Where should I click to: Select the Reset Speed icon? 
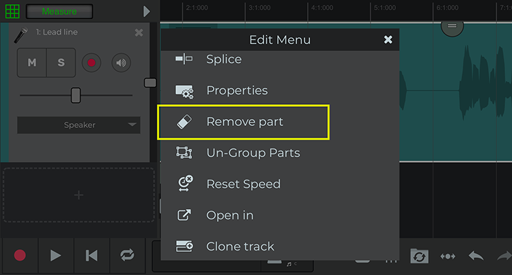coord(185,183)
